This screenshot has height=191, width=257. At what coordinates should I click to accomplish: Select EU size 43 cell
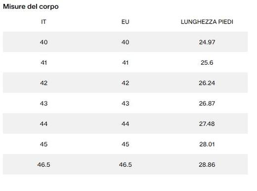click(126, 103)
